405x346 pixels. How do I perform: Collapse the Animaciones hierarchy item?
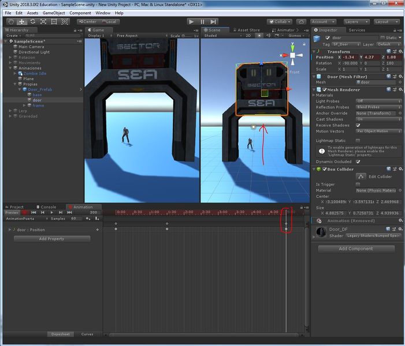[x=10, y=68]
